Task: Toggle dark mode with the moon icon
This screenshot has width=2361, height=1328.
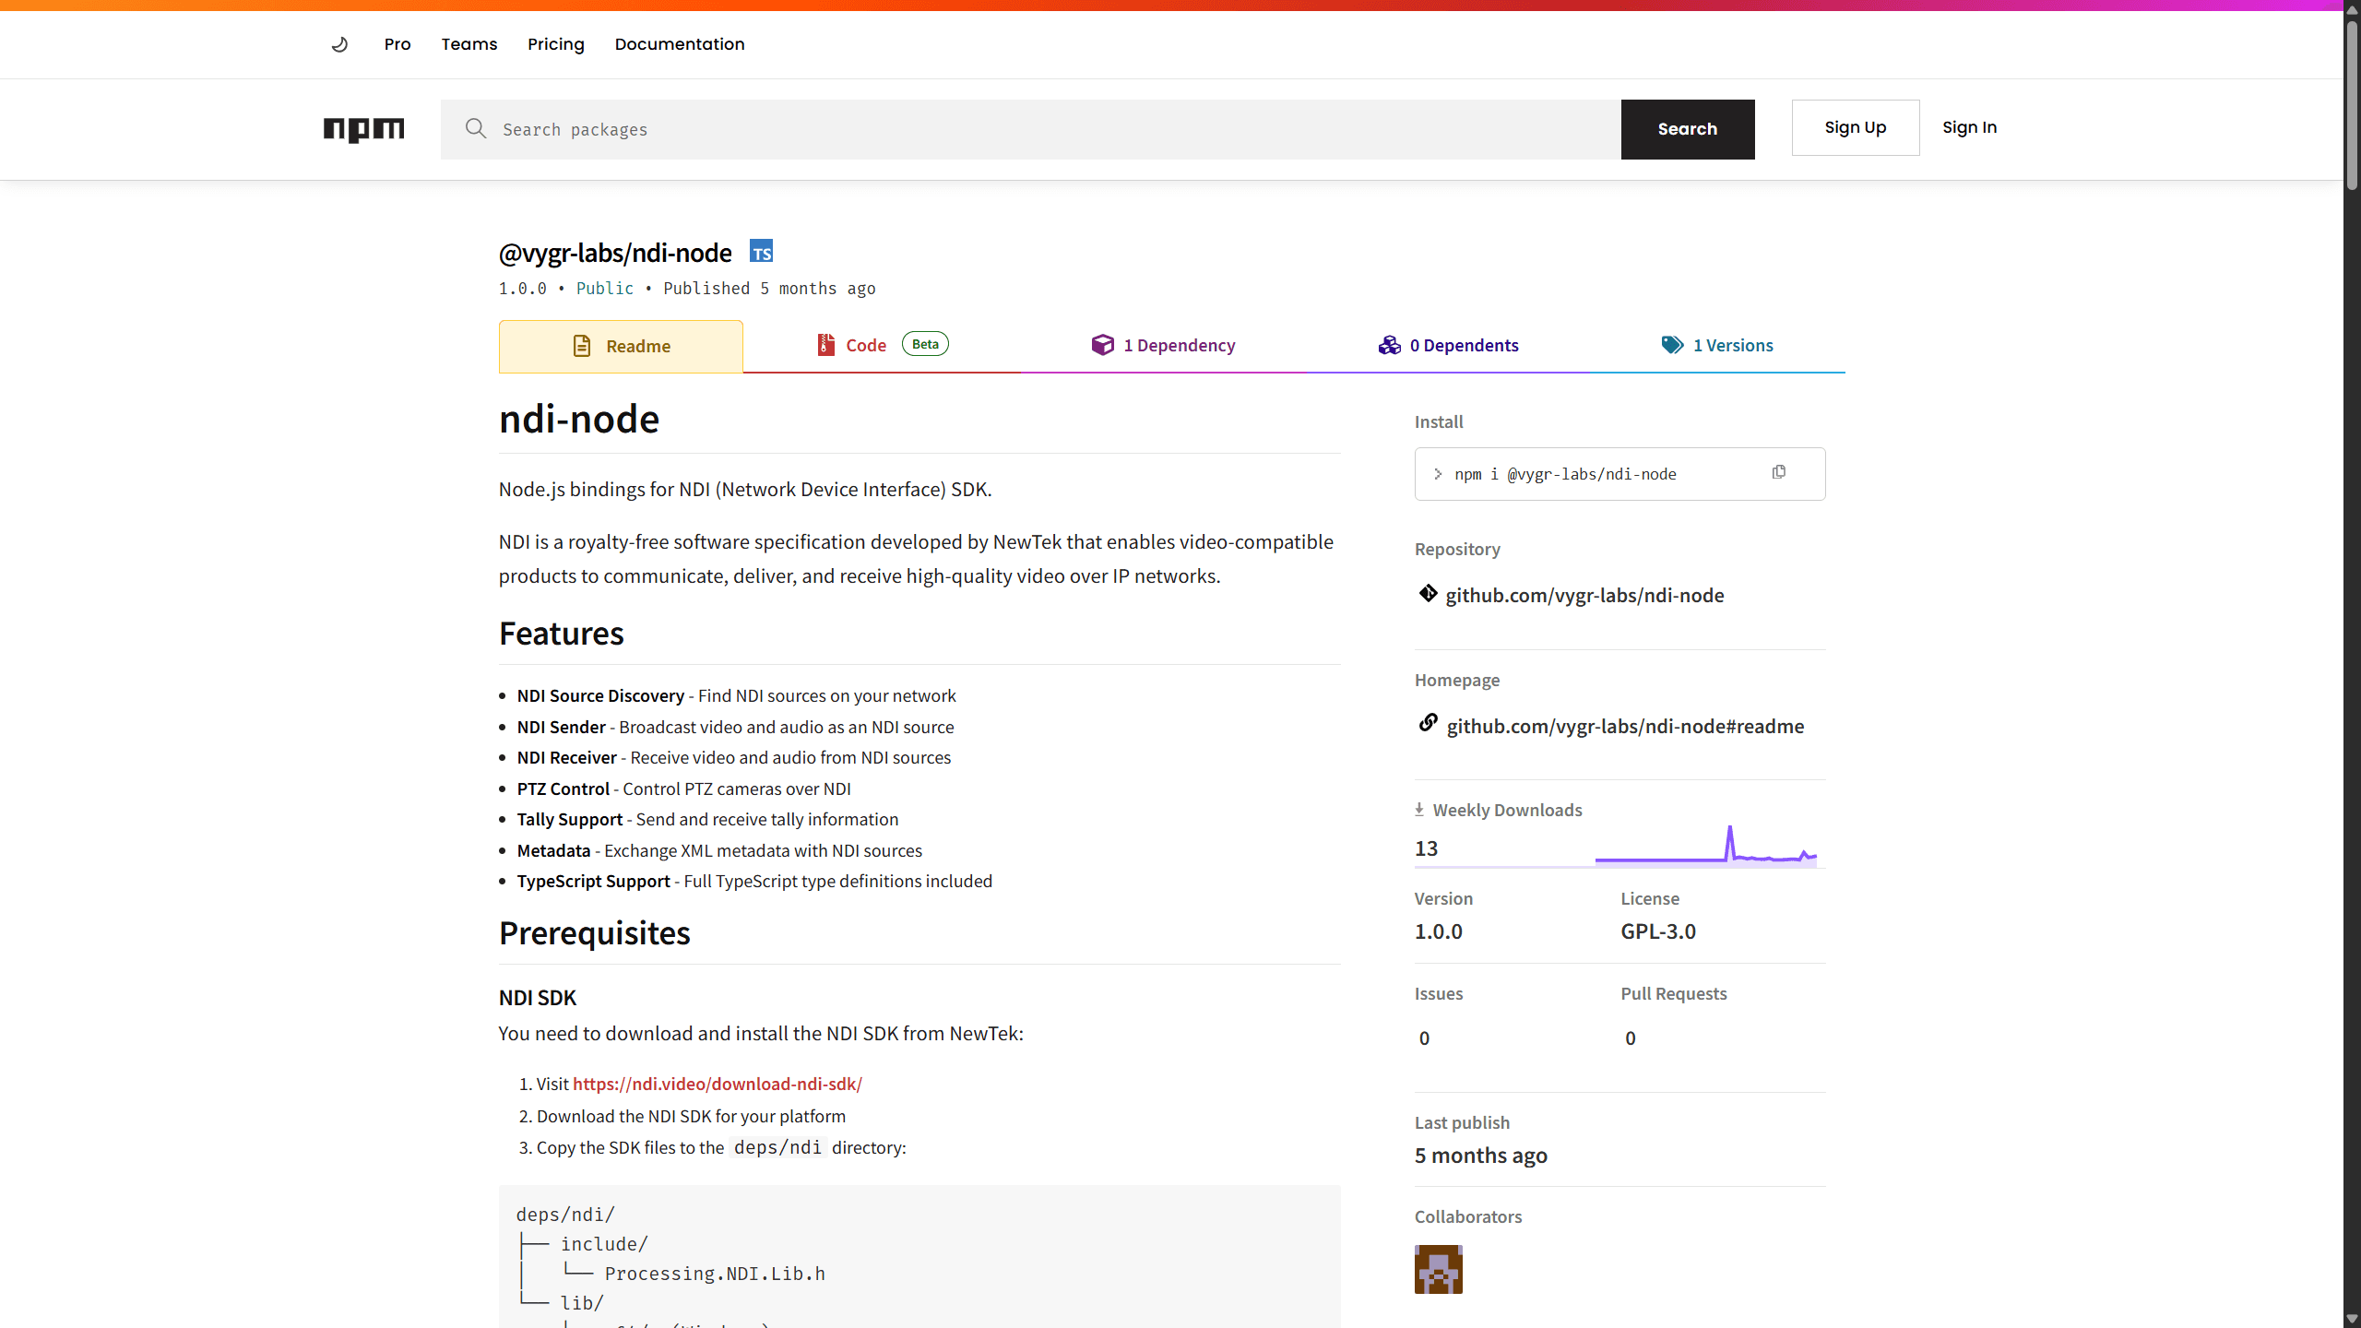Action: click(x=339, y=44)
